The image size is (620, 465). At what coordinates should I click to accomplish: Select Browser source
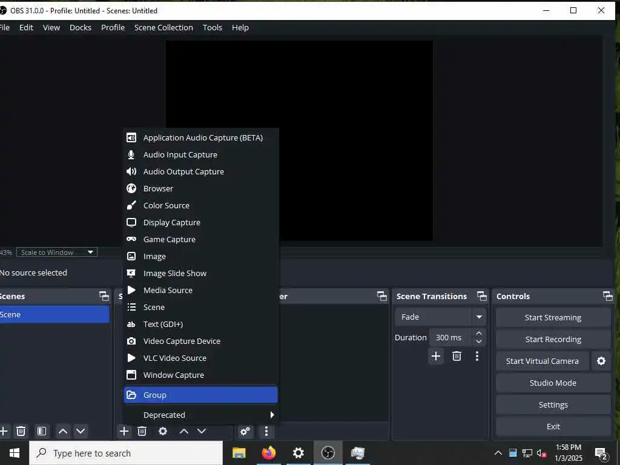[201, 189]
